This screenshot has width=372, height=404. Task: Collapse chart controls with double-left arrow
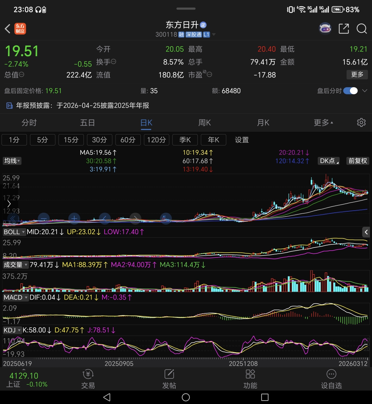[x=13, y=219]
